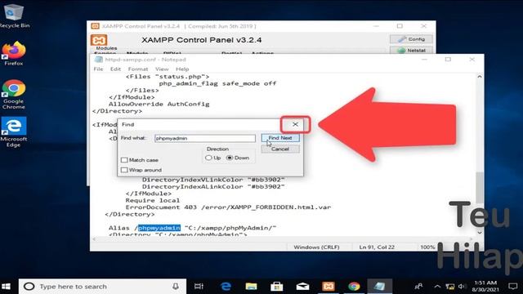Open the network icon in system tray
This screenshot has width=523, height=294.
[x=450, y=287]
